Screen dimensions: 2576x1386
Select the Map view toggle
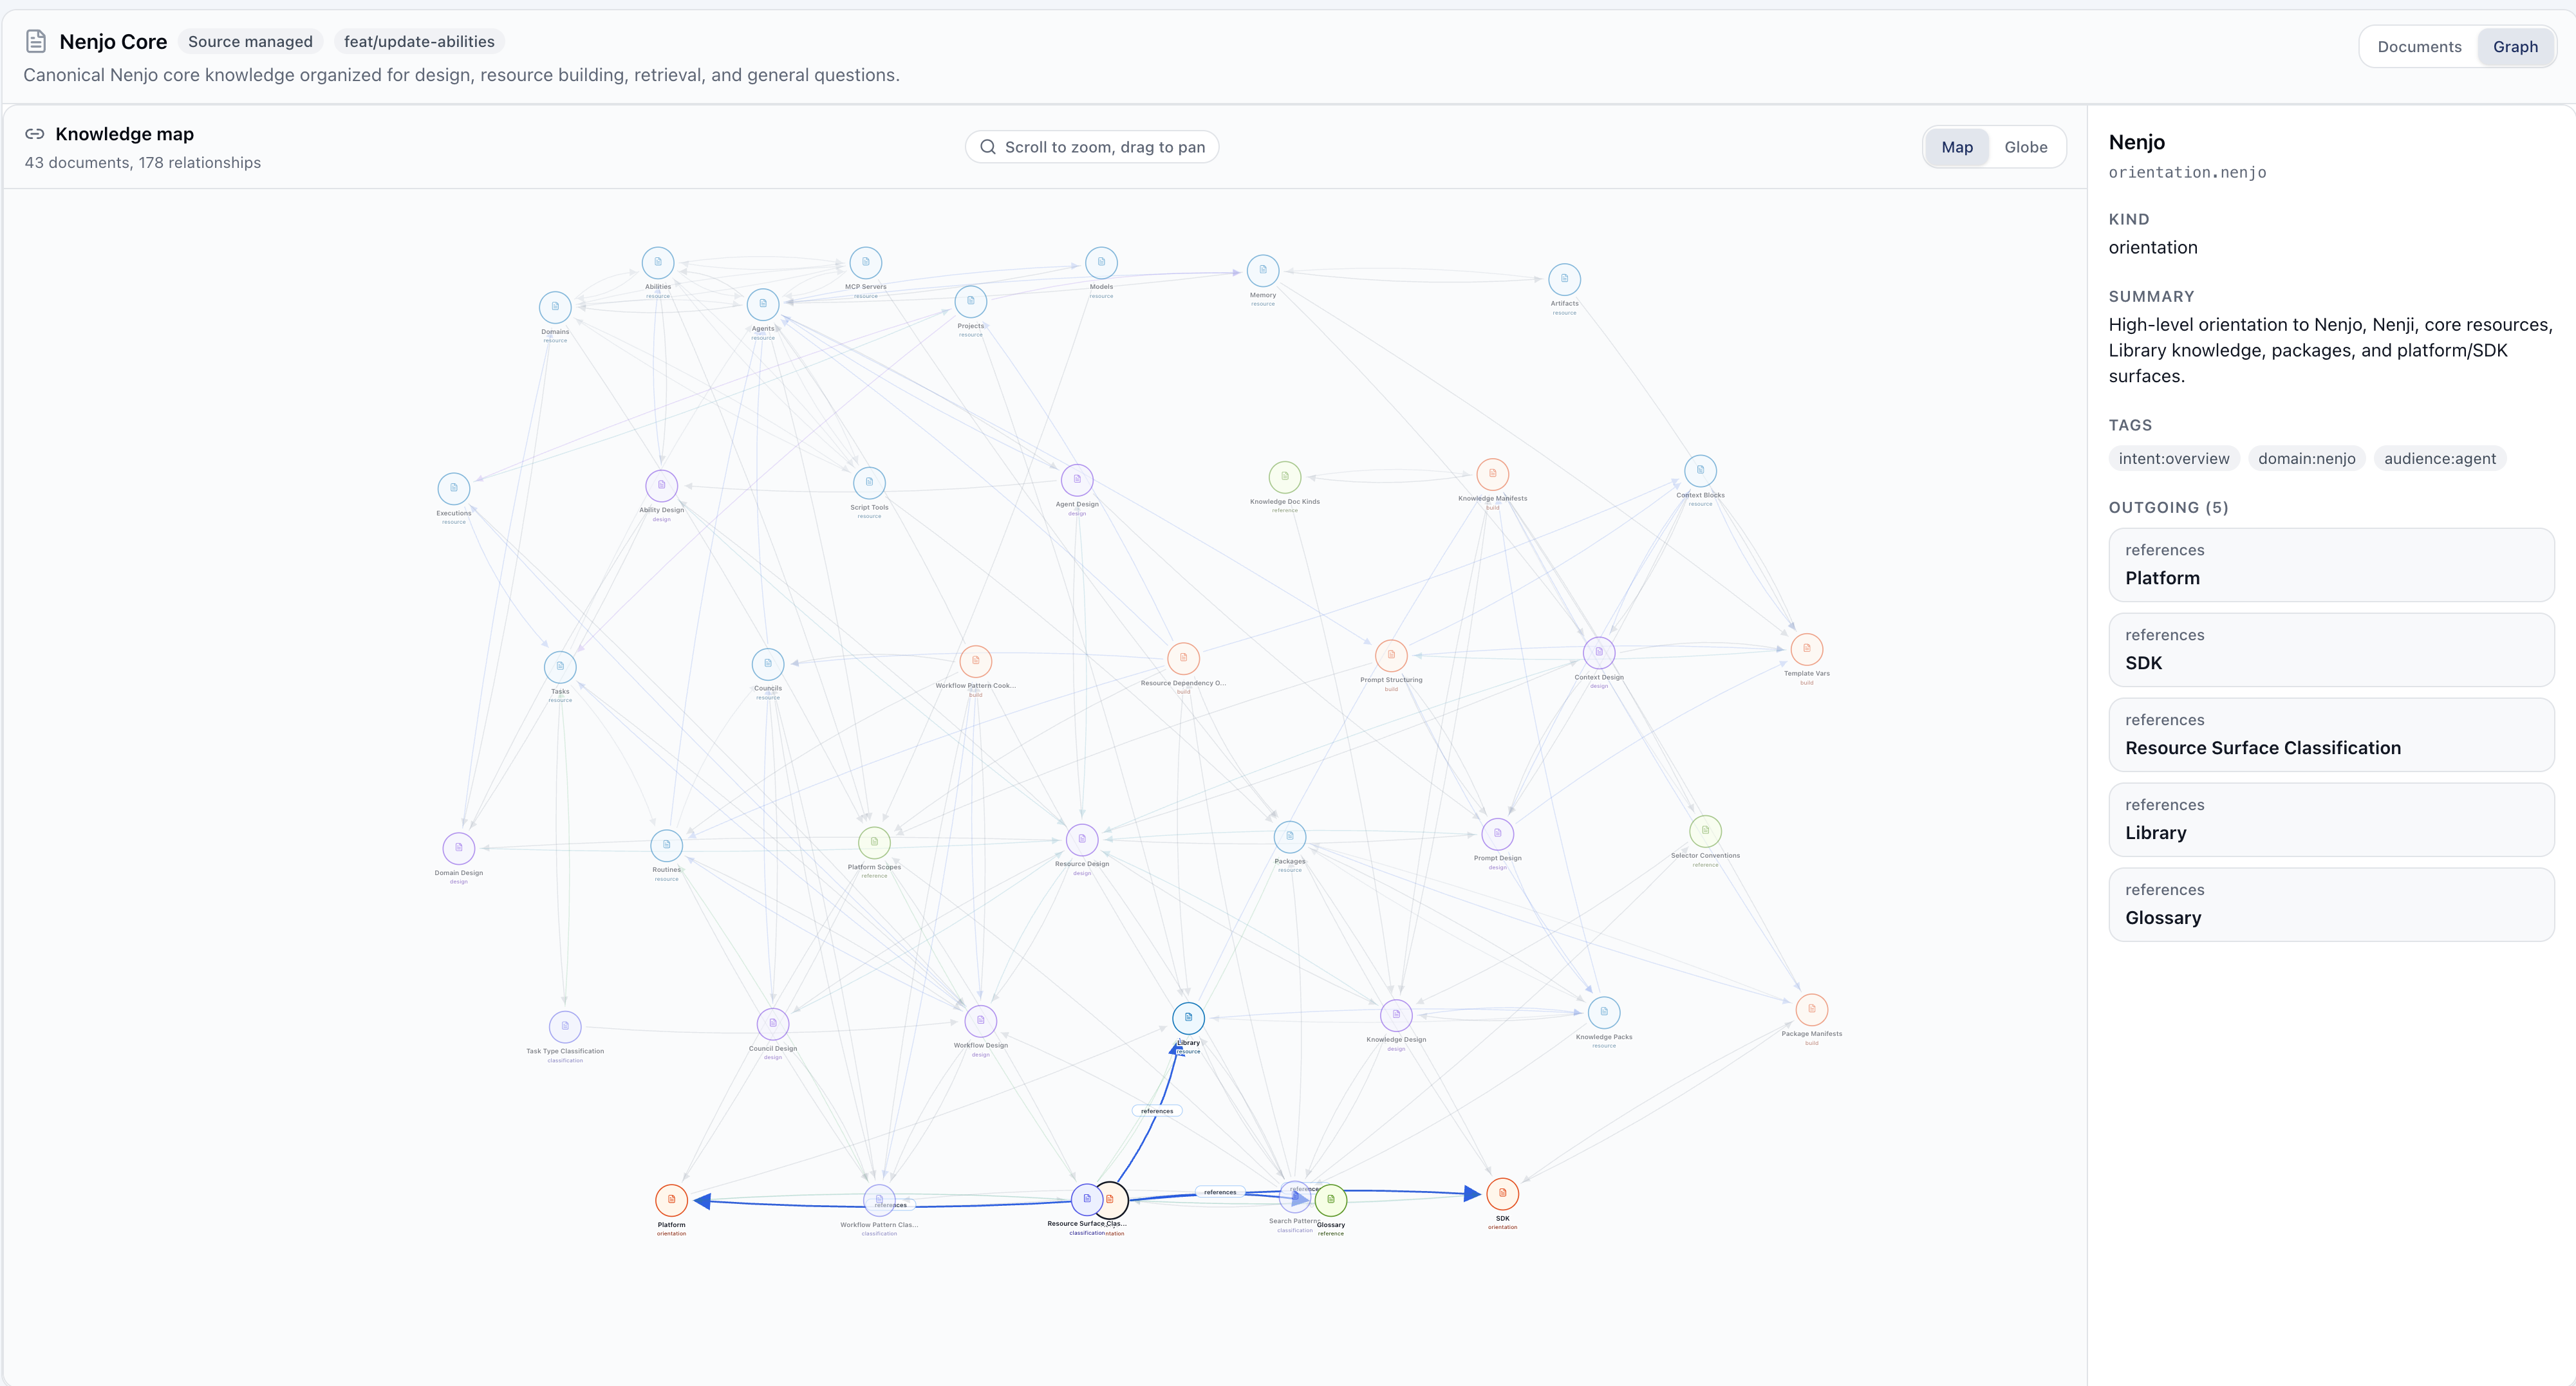tap(1957, 147)
